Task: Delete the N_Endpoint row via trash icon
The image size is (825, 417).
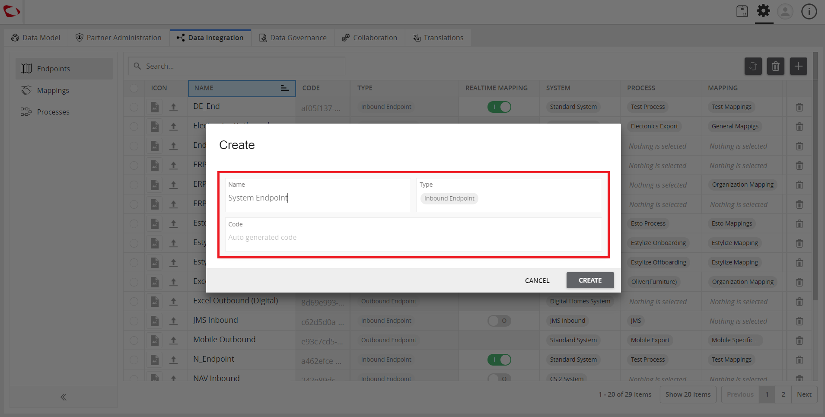Action: (800, 360)
